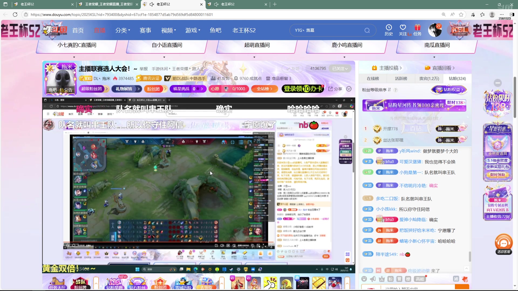Add this page to browser favorites star
This screenshot has height=291, width=518.
pyautogui.click(x=461, y=15)
